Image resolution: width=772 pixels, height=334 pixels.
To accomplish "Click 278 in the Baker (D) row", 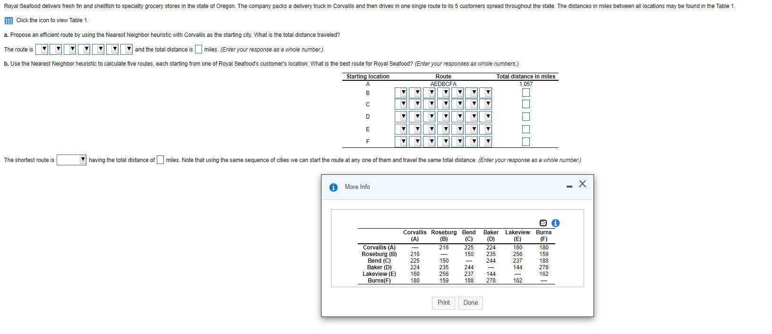I will pyautogui.click(x=544, y=267).
